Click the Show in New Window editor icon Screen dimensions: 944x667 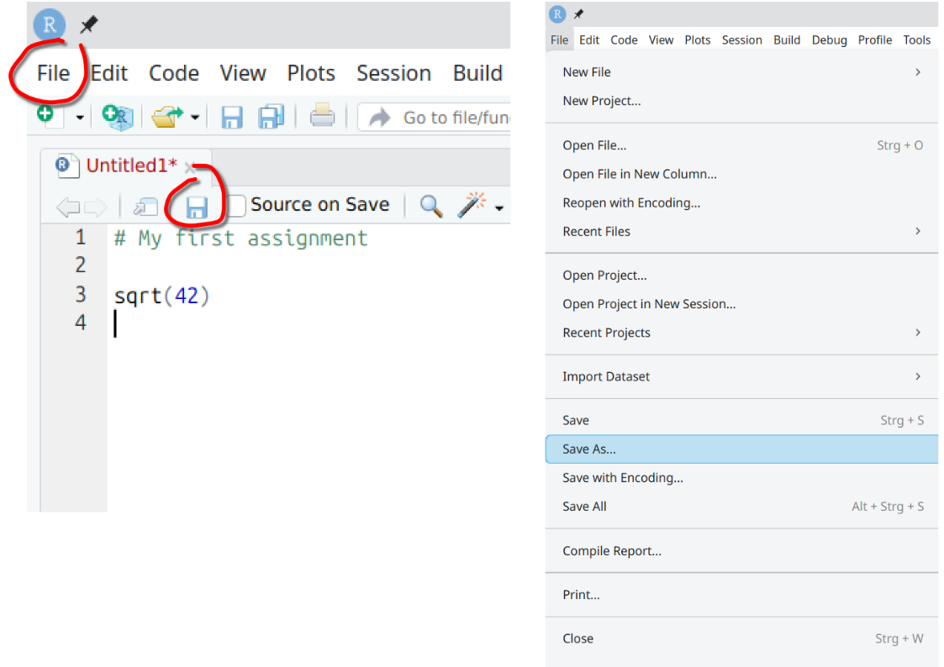[x=145, y=206]
